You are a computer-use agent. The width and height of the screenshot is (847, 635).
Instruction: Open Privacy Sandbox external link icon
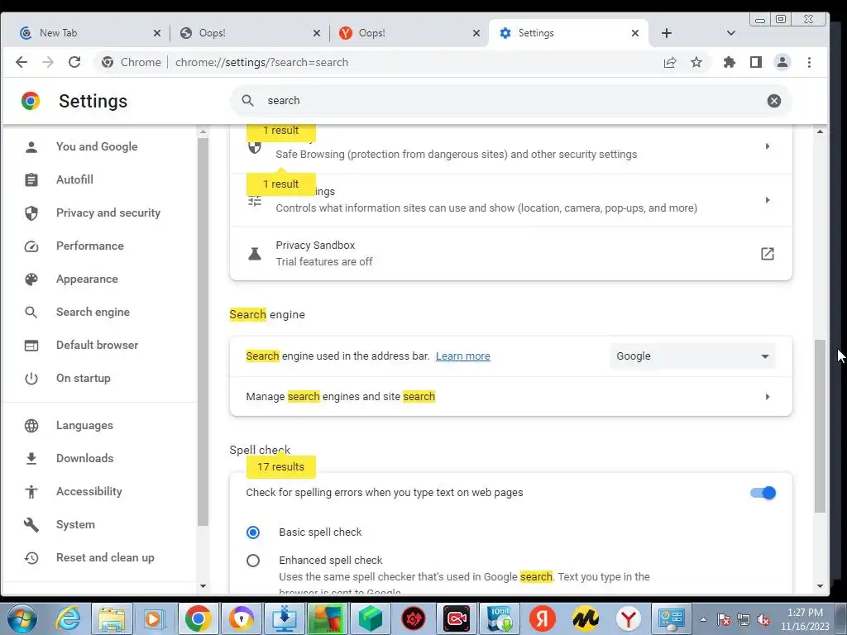tap(767, 253)
